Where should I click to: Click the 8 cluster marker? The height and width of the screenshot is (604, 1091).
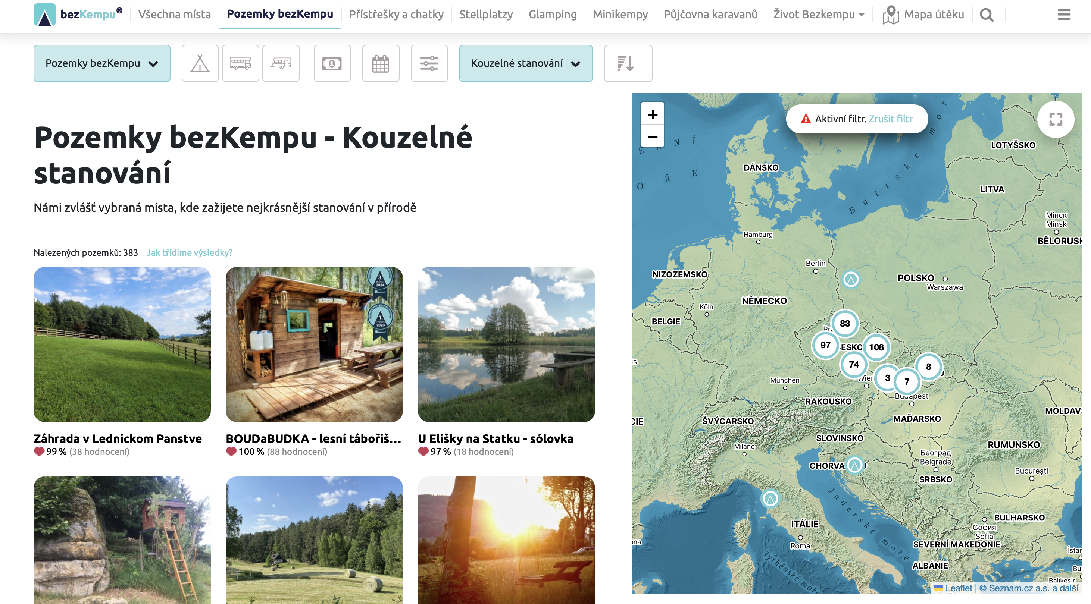[928, 367]
